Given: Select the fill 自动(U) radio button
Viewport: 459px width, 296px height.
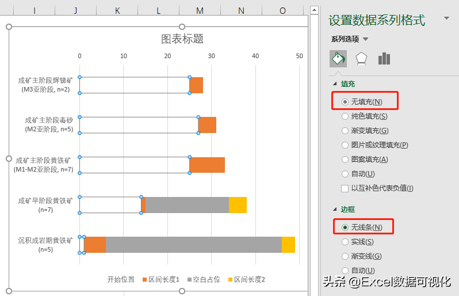Looking at the screenshot, I should tap(345, 174).
